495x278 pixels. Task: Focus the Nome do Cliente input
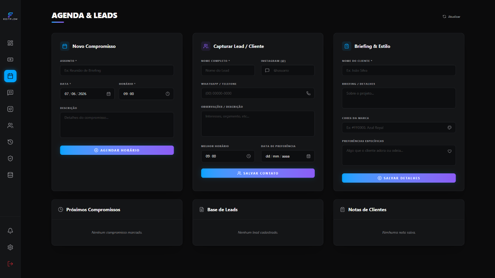(x=399, y=70)
